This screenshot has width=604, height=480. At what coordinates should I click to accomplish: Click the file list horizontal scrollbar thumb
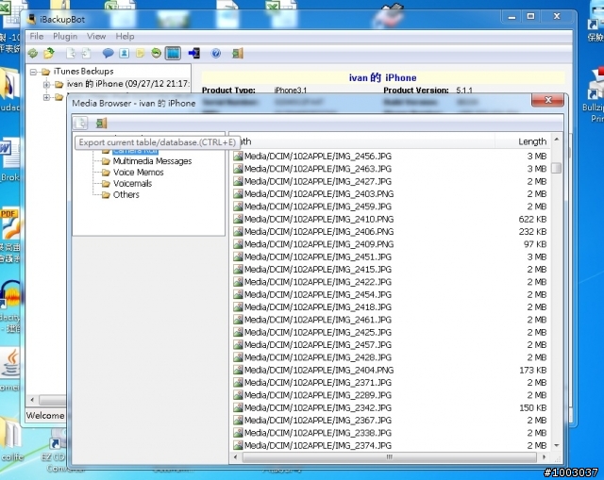(390, 457)
